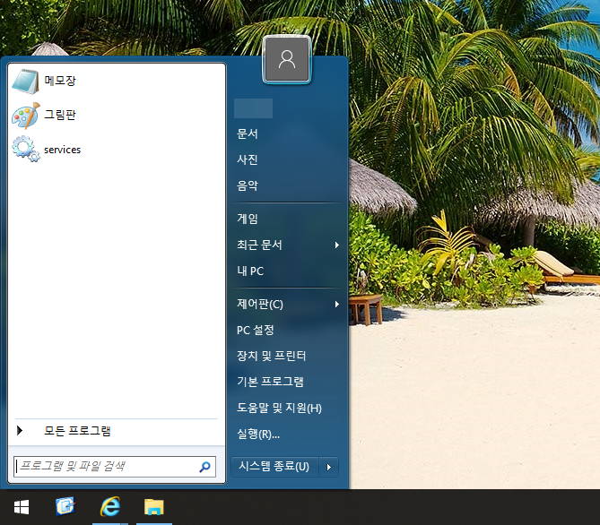Launch 그림판 paint palette icon
The width and height of the screenshot is (600, 525).
pyautogui.click(x=25, y=116)
